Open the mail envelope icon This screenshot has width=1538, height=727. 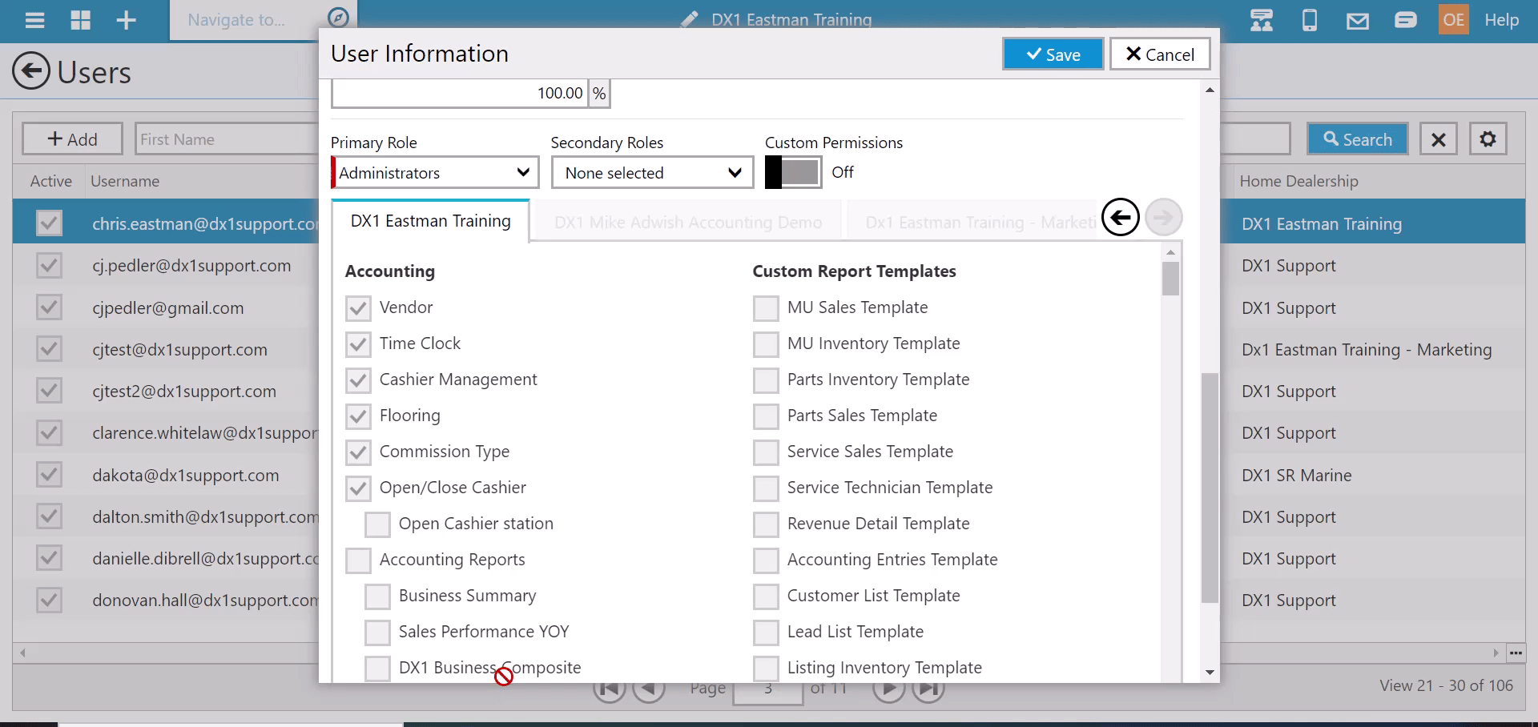pos(1358,21)
